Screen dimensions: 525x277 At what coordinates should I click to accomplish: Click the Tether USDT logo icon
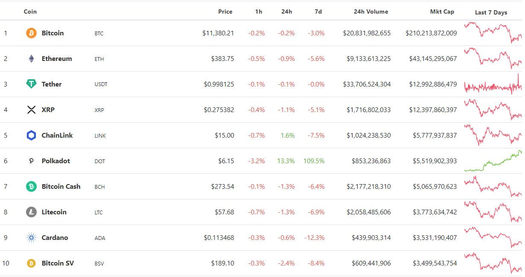[31, 84]
